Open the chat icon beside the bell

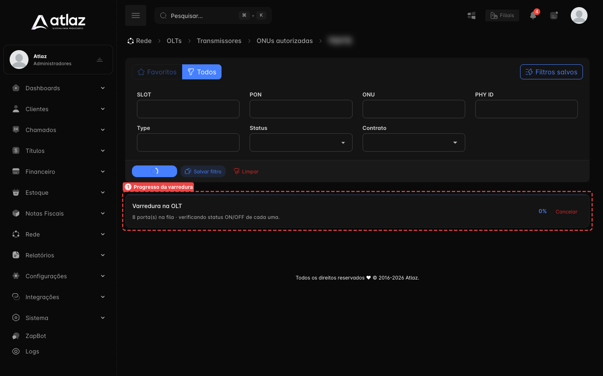pos(554,15)
